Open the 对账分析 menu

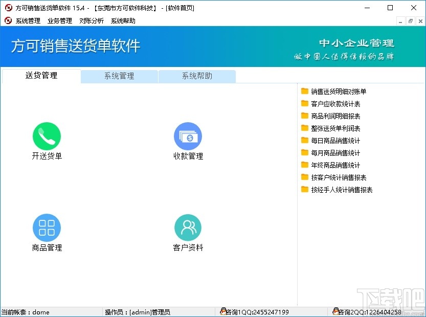click(92, 20)
